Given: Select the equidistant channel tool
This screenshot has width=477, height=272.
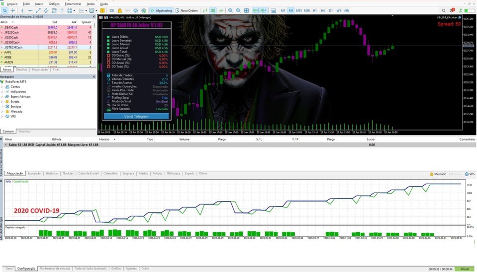Looking at the screenshot, I should coord(46,10).
